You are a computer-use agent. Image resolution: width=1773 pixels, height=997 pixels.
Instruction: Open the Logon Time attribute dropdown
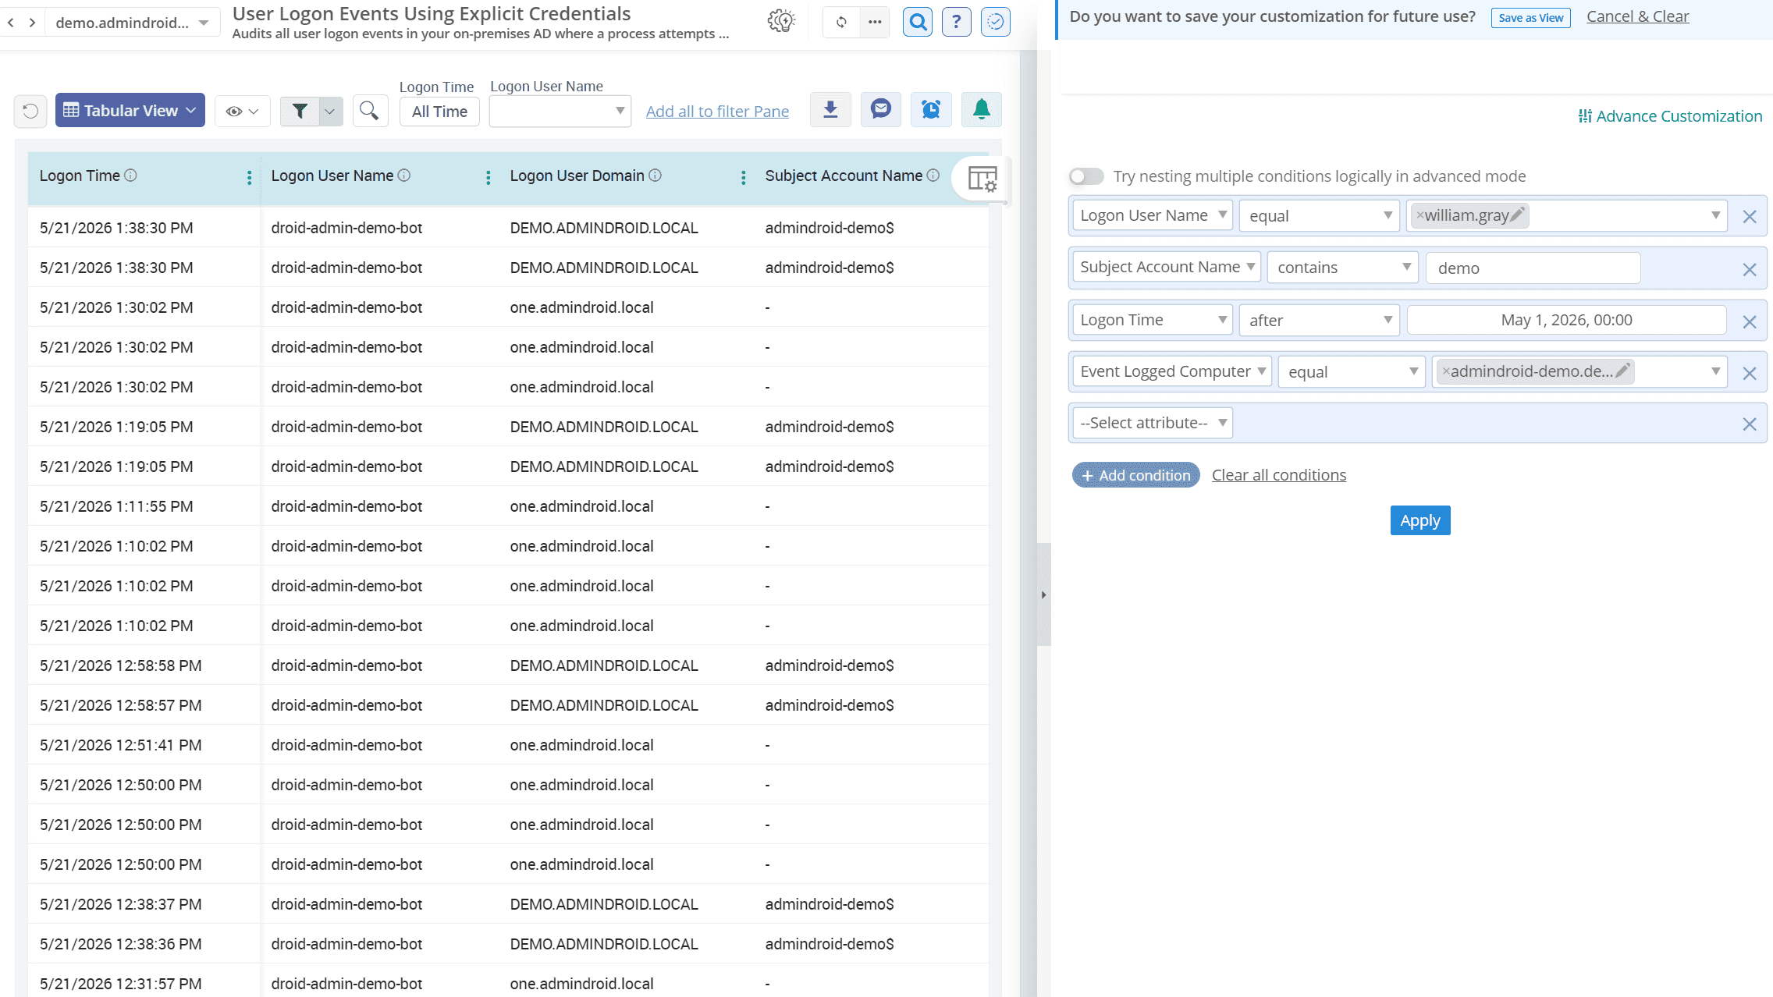click(x=1153, y=320)
